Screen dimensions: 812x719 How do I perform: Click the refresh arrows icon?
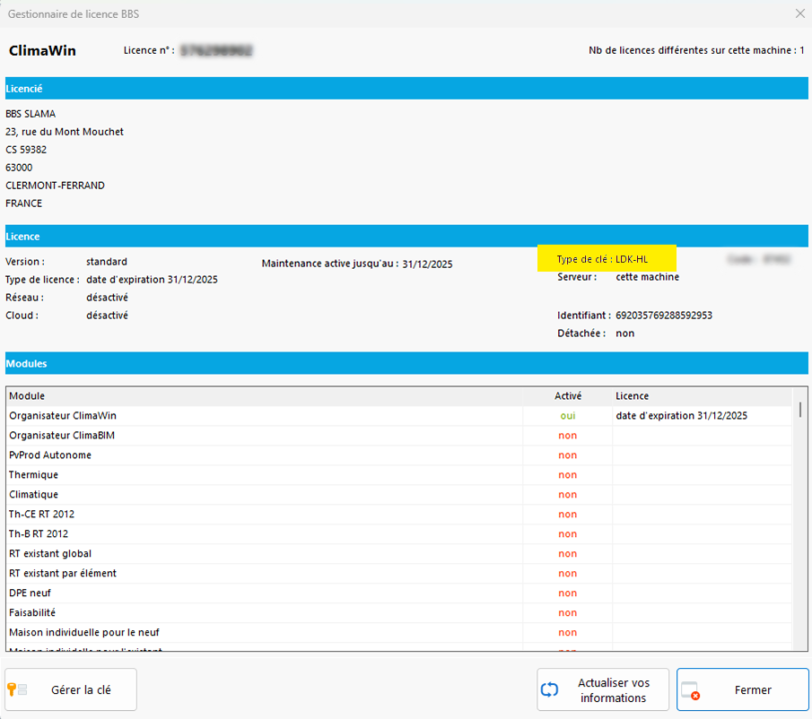(549, 689)
